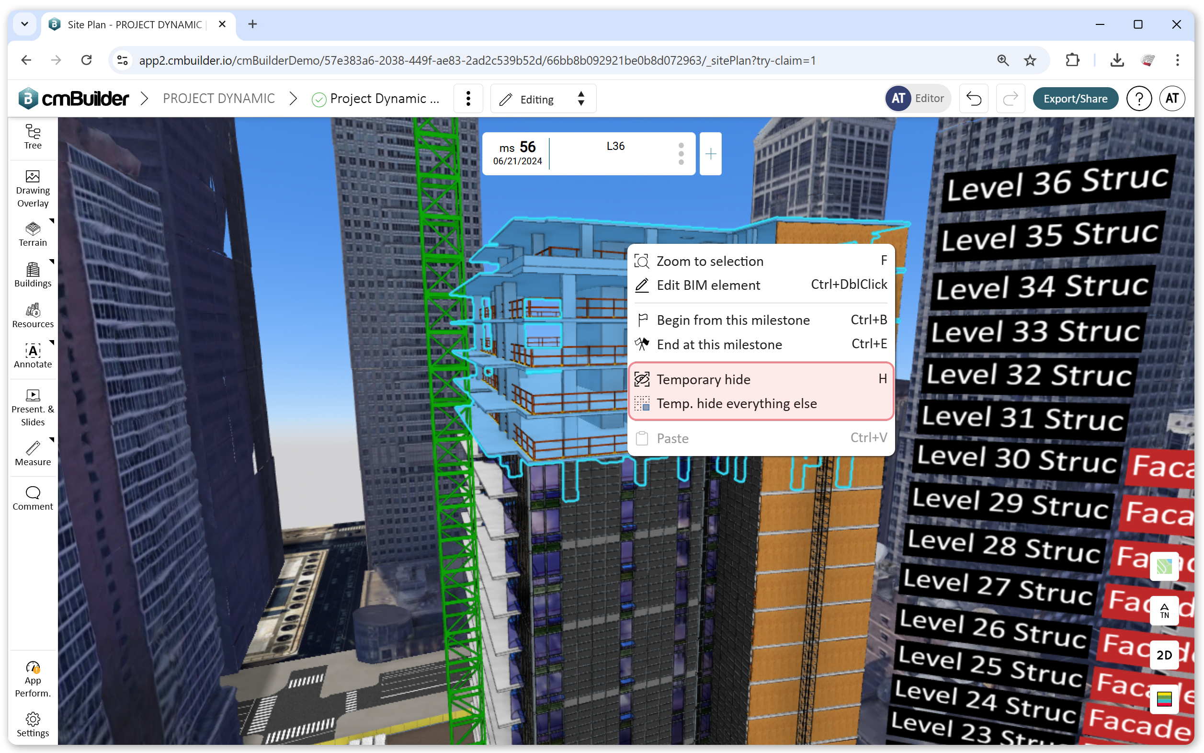Click the true north TN compass
This screenshot has height=753, width=1204.
[x=1164, y=611]
